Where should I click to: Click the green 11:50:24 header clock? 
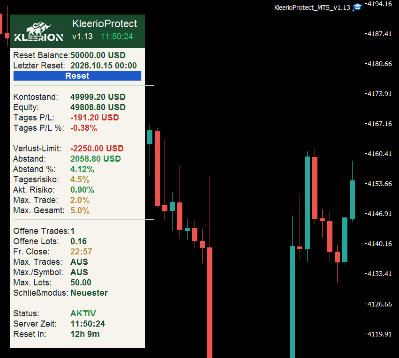[x=117, y=37]
